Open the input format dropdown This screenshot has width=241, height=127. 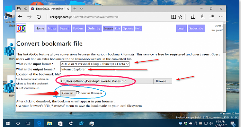pyautogui.click(x=95, y=64)
